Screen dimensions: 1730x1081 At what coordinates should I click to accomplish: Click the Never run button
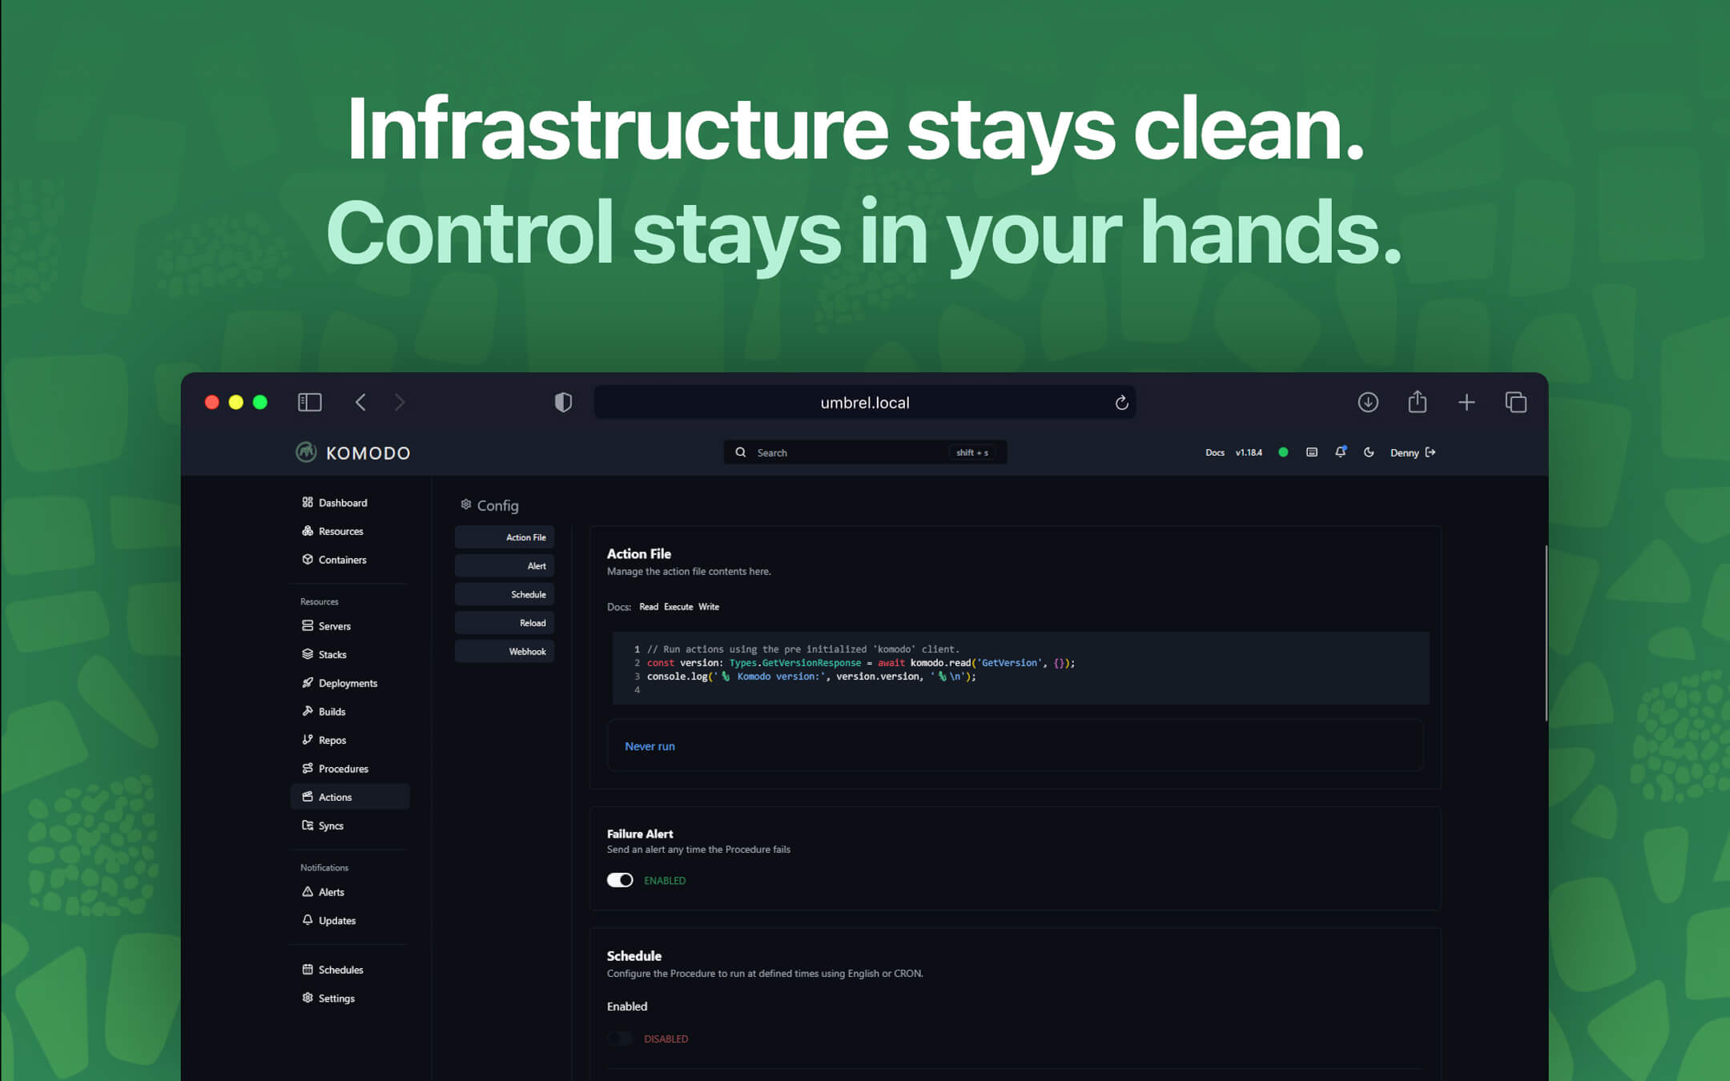(650, 745)
